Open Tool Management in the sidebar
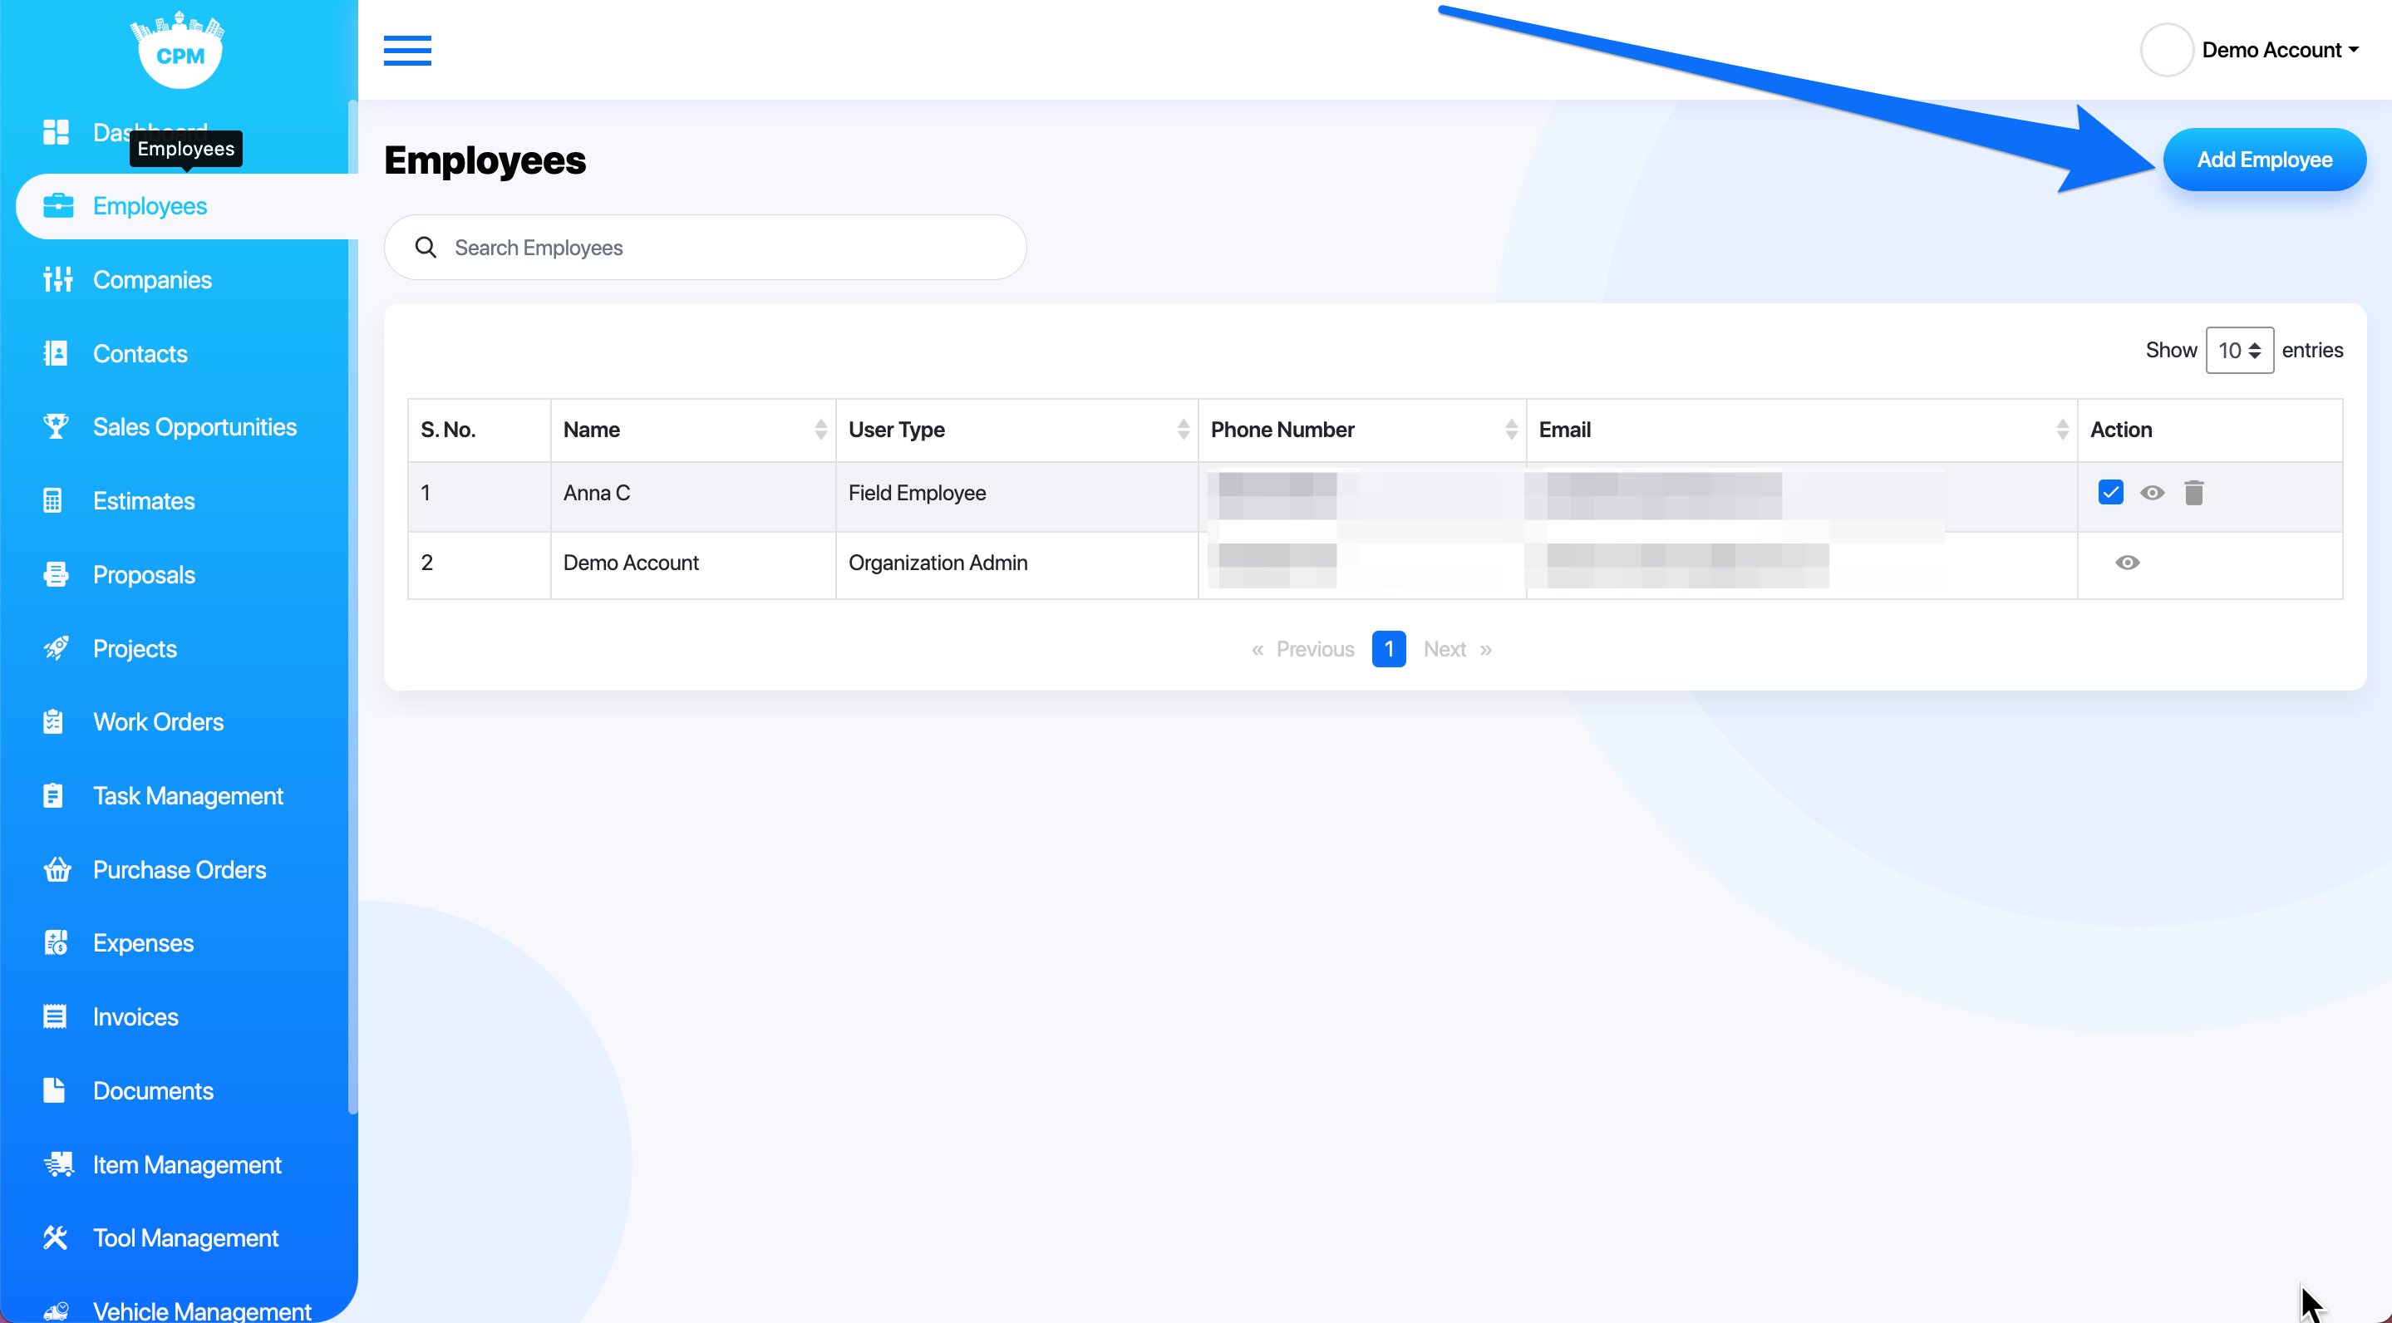 [x=185, y=1237]
